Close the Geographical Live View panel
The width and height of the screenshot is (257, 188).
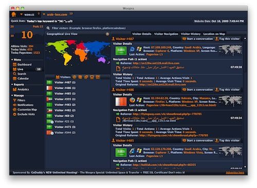tap(107, 34)
